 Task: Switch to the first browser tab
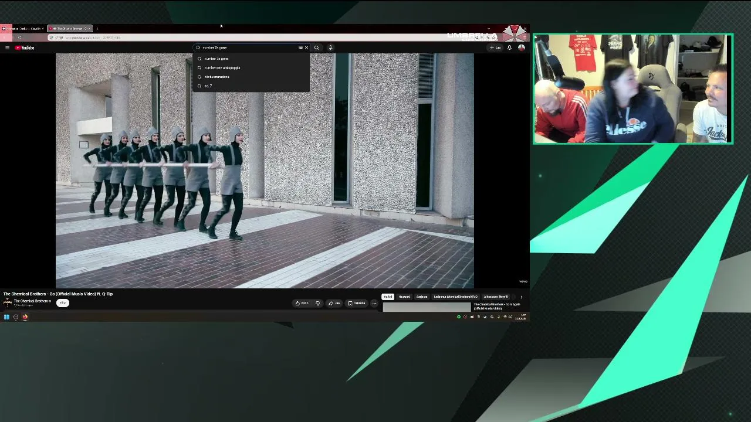coord(22,28)
